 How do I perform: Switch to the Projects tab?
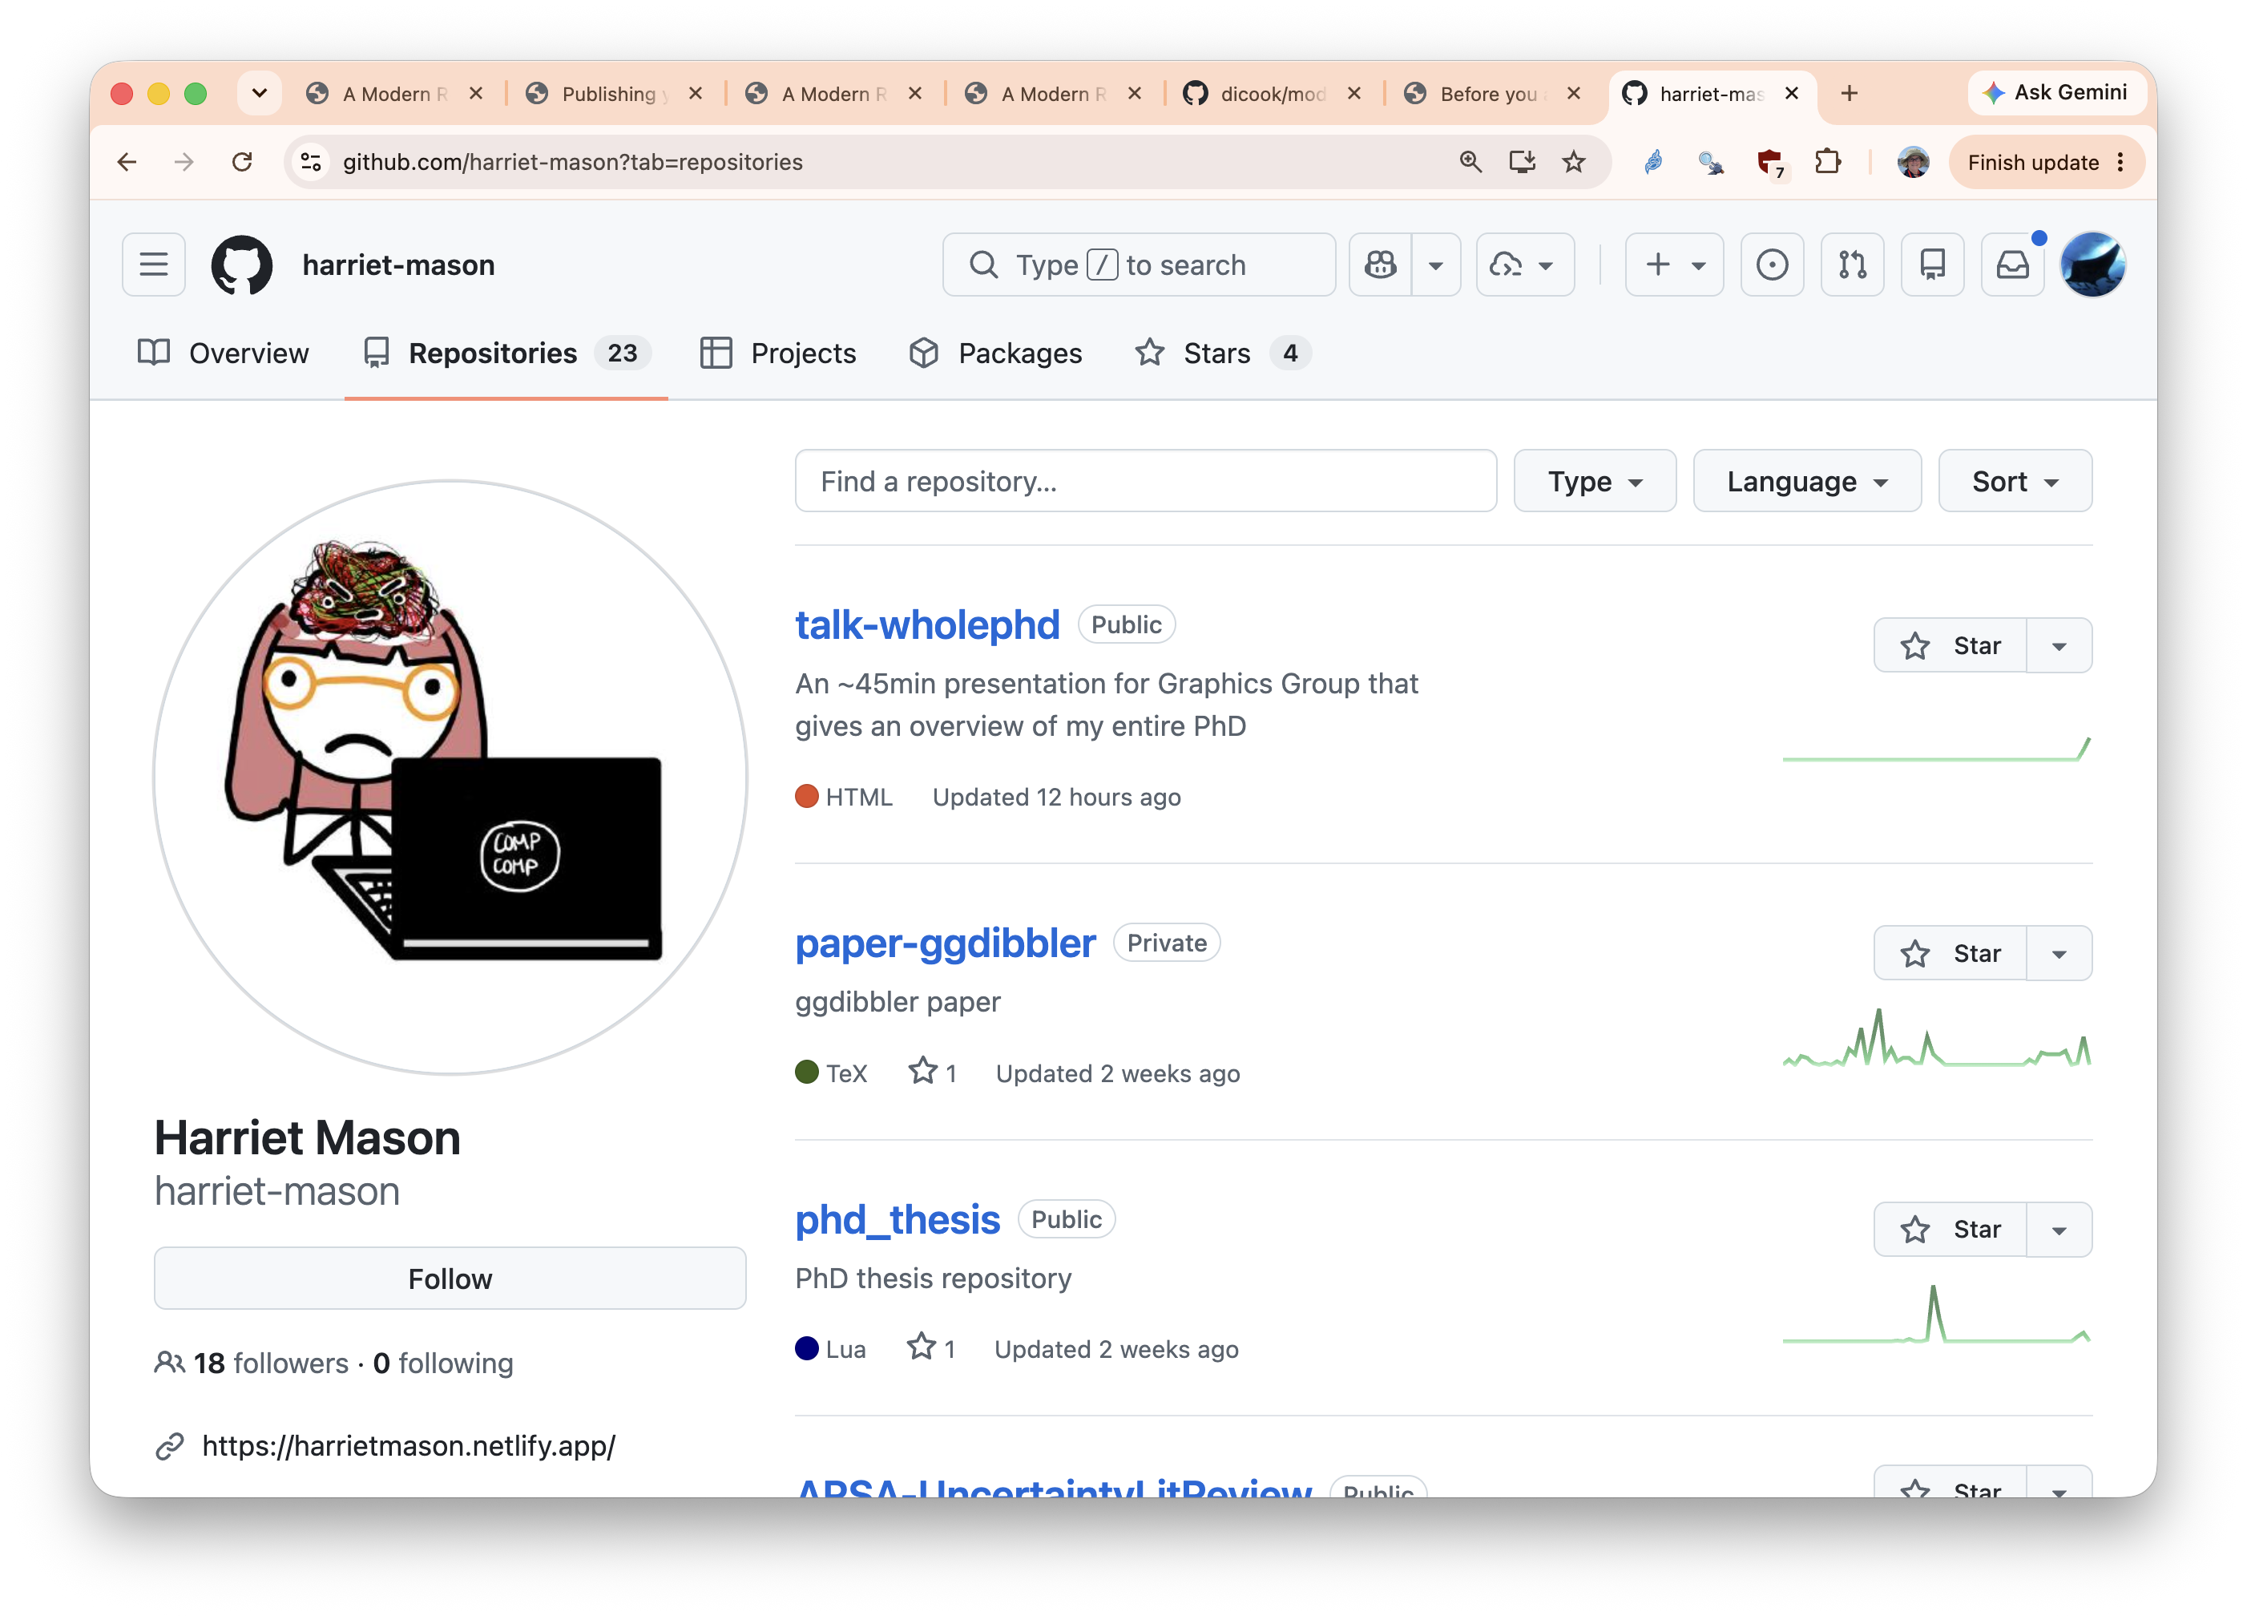778,353
